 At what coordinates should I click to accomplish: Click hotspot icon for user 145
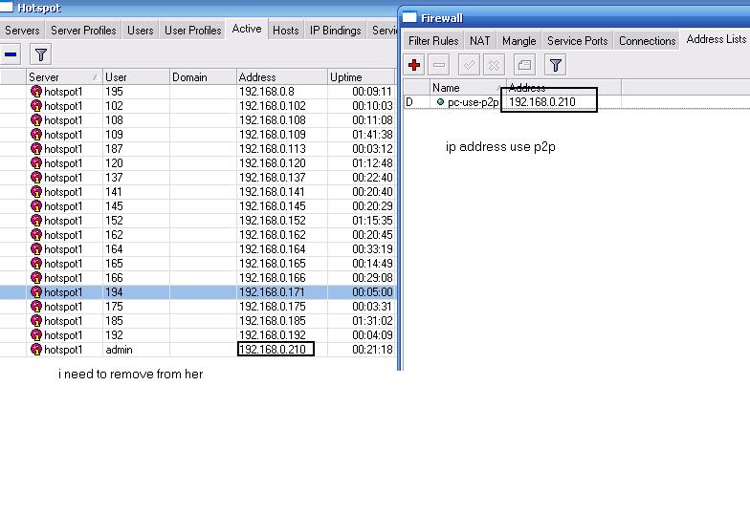coord(36,206)
